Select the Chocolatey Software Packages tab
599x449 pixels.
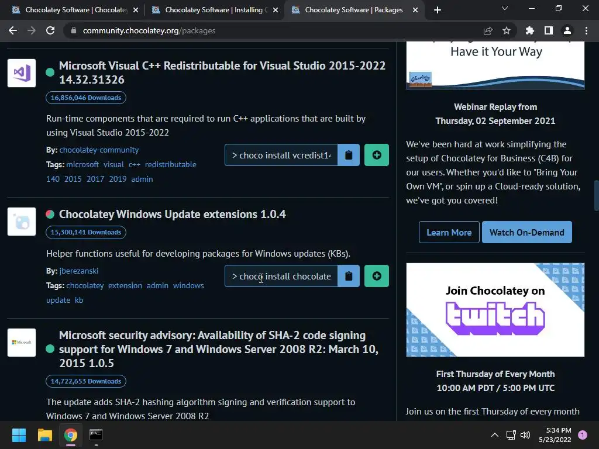click(353, 10)
